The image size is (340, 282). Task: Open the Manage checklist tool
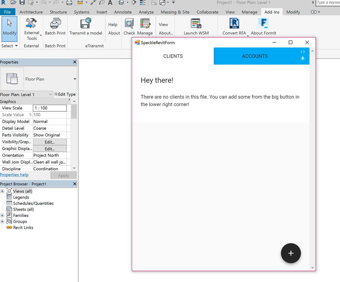click(145, 27)
